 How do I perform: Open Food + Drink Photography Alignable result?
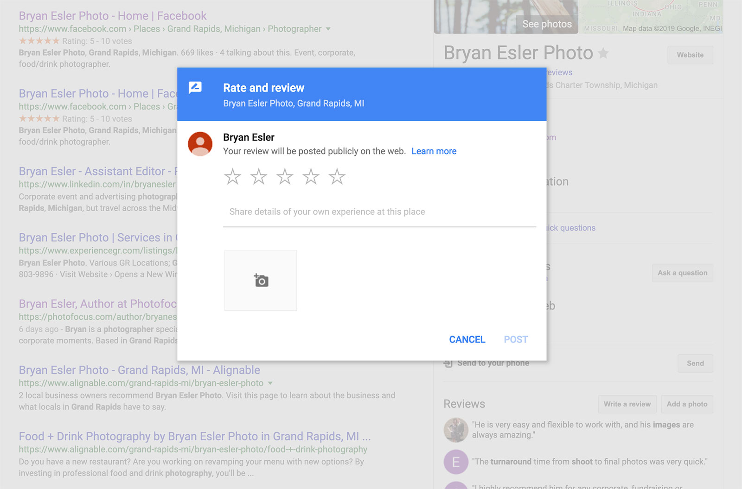tap(194, 437)
